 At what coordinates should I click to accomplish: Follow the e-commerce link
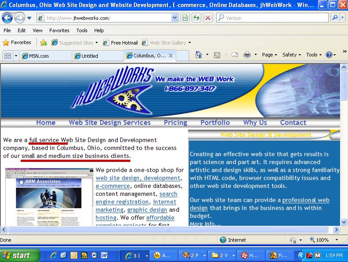[x=113, y=186]
